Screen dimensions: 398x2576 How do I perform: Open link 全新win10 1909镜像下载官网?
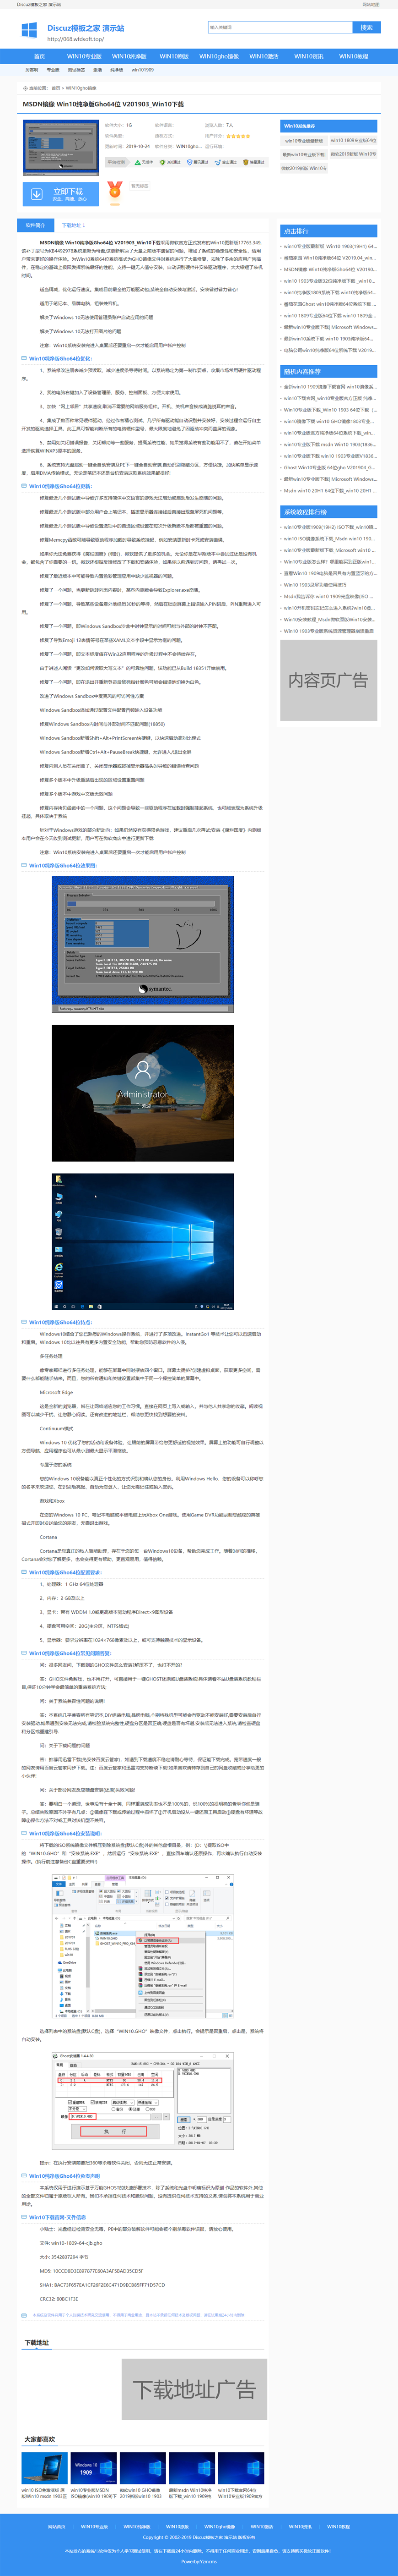329,386
